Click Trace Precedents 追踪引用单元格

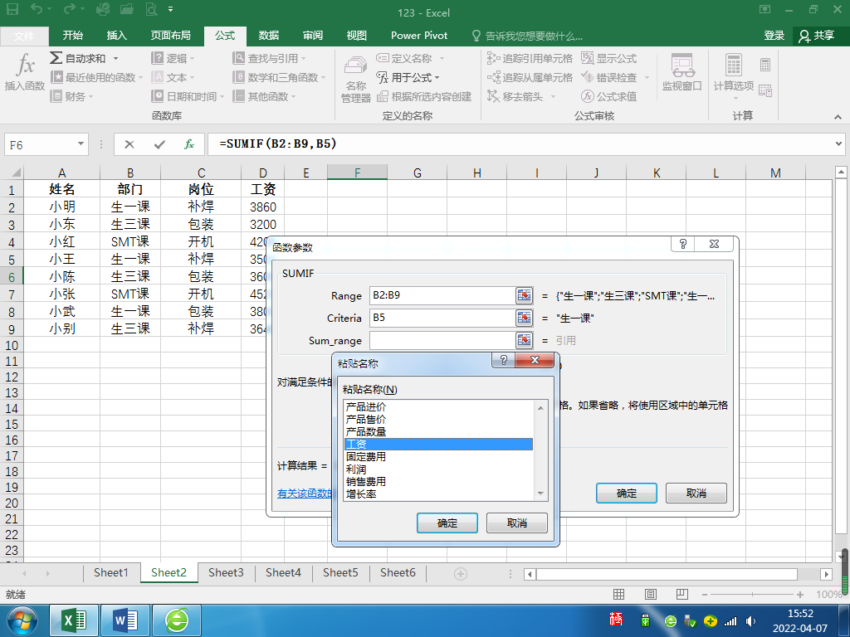[530, 58]
